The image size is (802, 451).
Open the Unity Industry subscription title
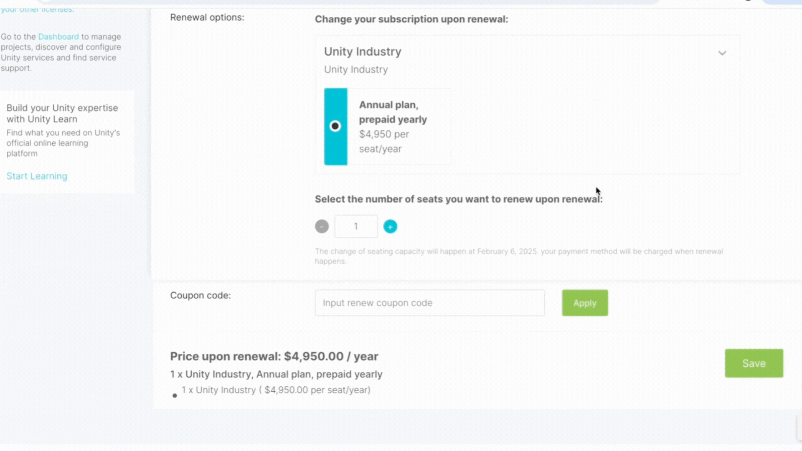tap(363, 52)
